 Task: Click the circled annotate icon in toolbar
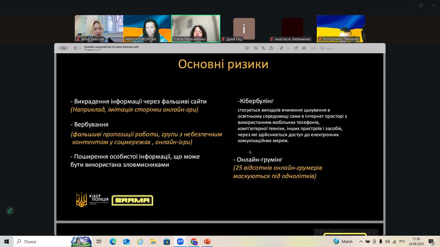tap(304, 48)
